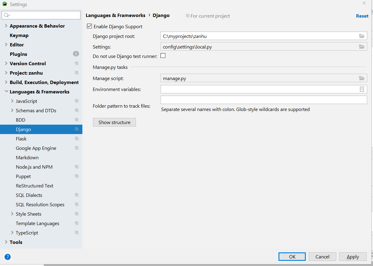Expand the TypeScript node
This screenshot has width=373, height=266.
click(12, 233)
